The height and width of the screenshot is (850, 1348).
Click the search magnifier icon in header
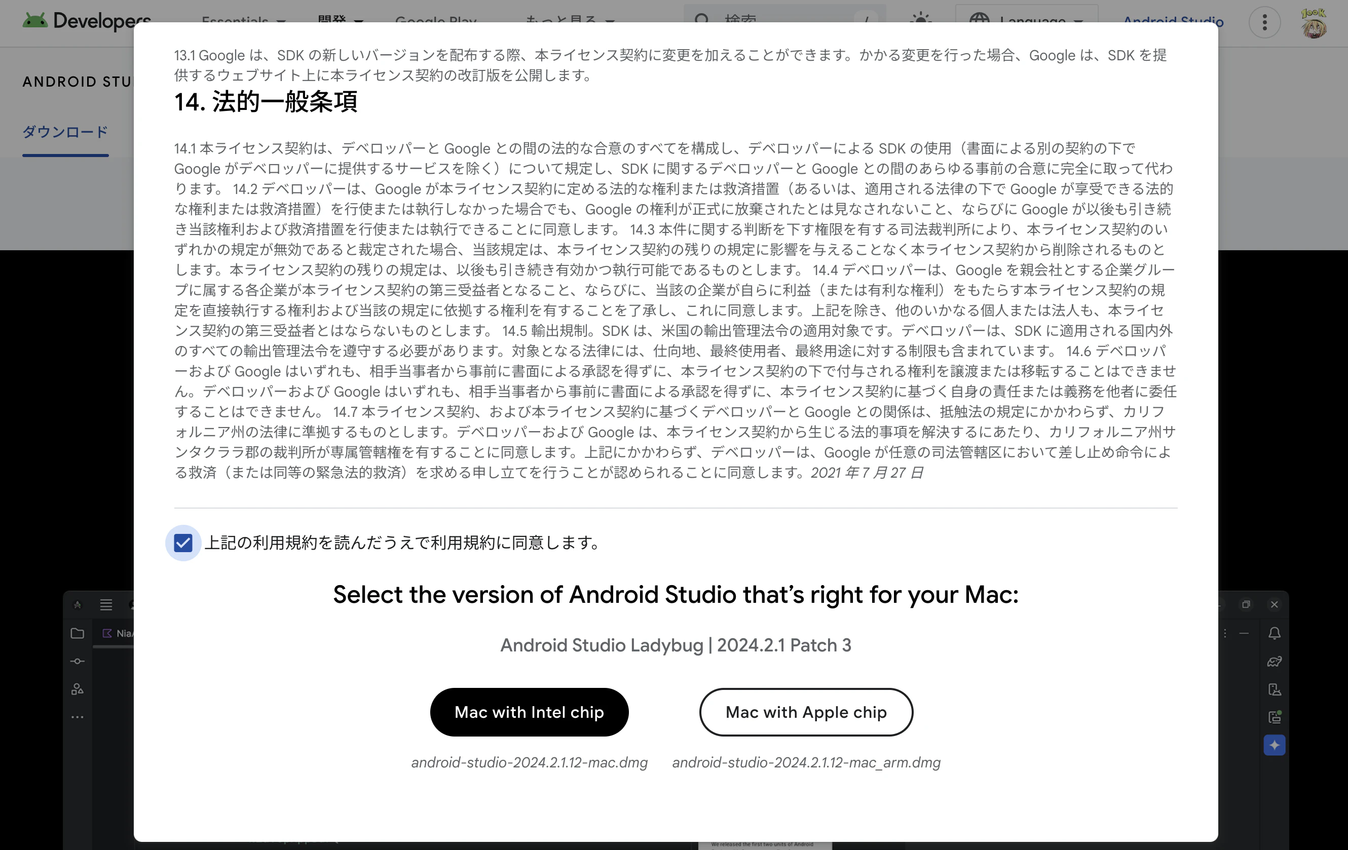click(702, 18)
